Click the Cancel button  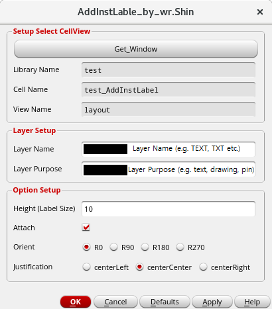click(x=115, y=302)
